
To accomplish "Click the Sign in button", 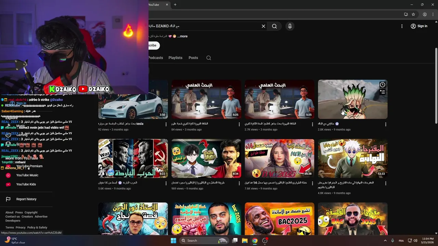I will pyautogui.click(x=419, y=26).
